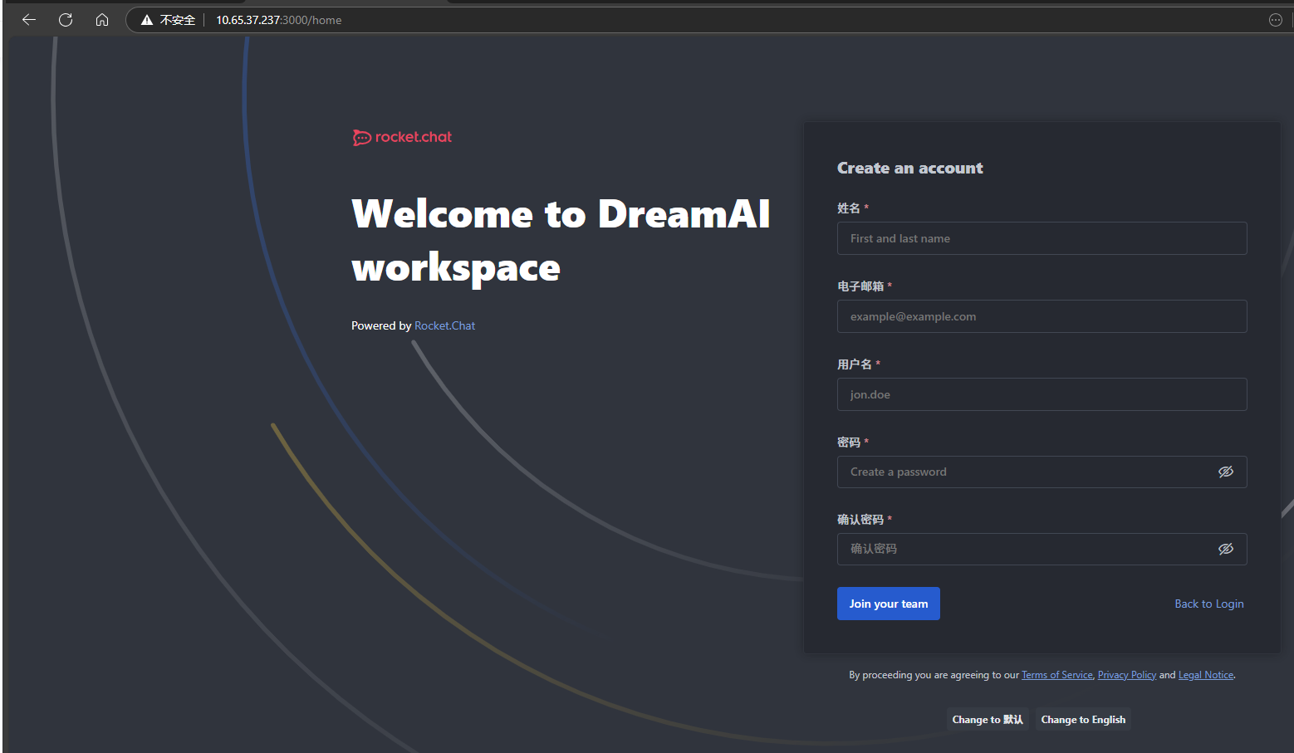
Task: Click the not-secure warning icon in address bar
Action: pos(147,20)
